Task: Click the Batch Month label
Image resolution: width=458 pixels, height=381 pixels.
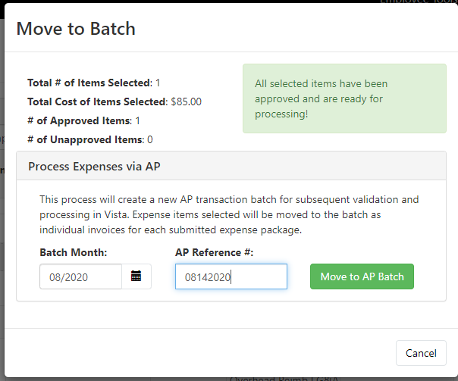Action: (x=74, y=252)
